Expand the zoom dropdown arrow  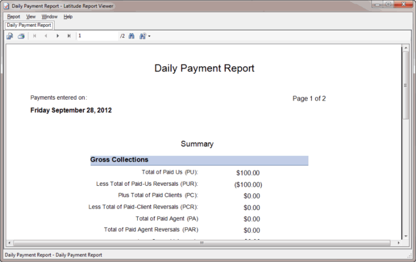coord(149,36)
